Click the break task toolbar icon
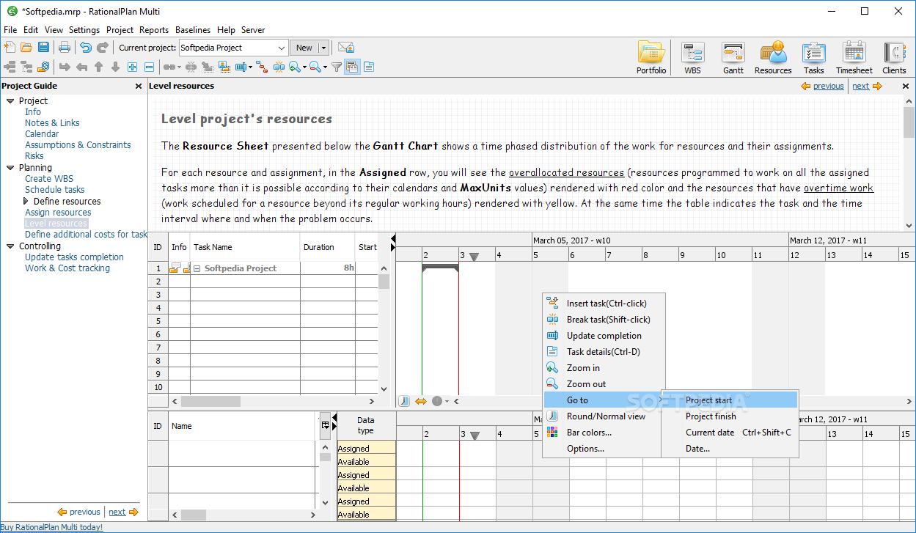The image size is (916, 533). pos(279,67)
